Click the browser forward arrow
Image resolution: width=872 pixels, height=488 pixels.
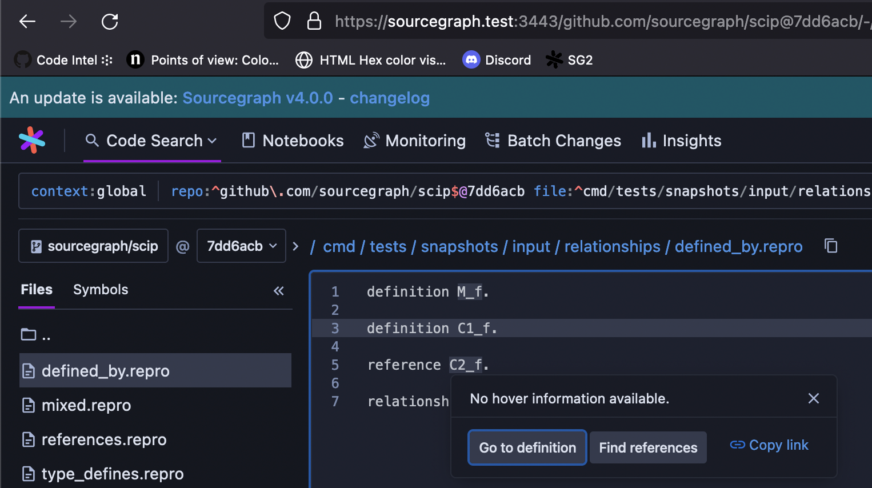click(69, 22)
